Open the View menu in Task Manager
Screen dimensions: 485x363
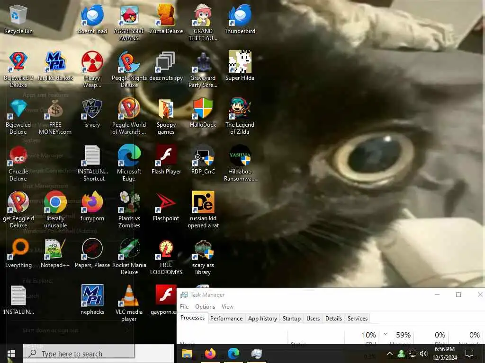click(227, 306)
